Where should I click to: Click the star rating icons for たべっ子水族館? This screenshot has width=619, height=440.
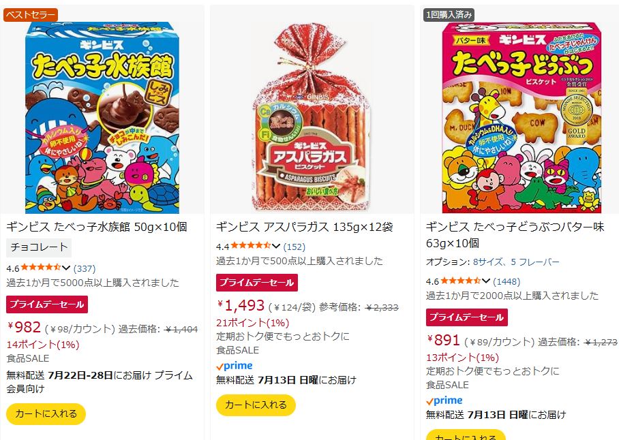coord(41,268)
